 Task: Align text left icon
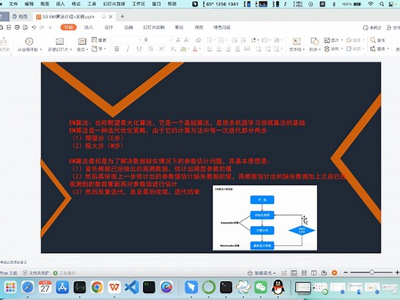pyautogui.click(x=210, y=48)
